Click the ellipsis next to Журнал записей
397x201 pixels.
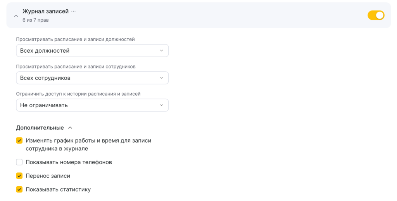pos(74,11)
